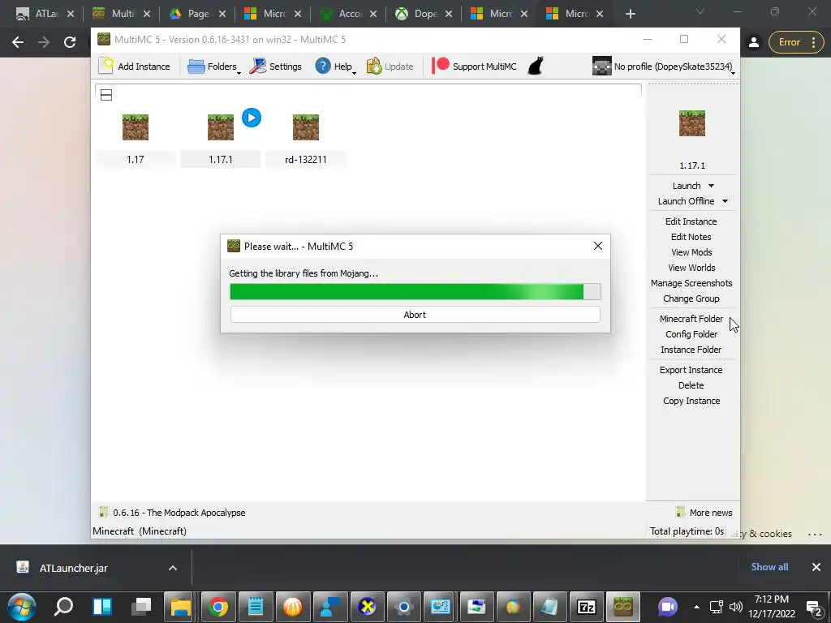Open the account profile dropdown DopeySkate35234
This screenshot has width=831, height=623.
coord(664,67)
